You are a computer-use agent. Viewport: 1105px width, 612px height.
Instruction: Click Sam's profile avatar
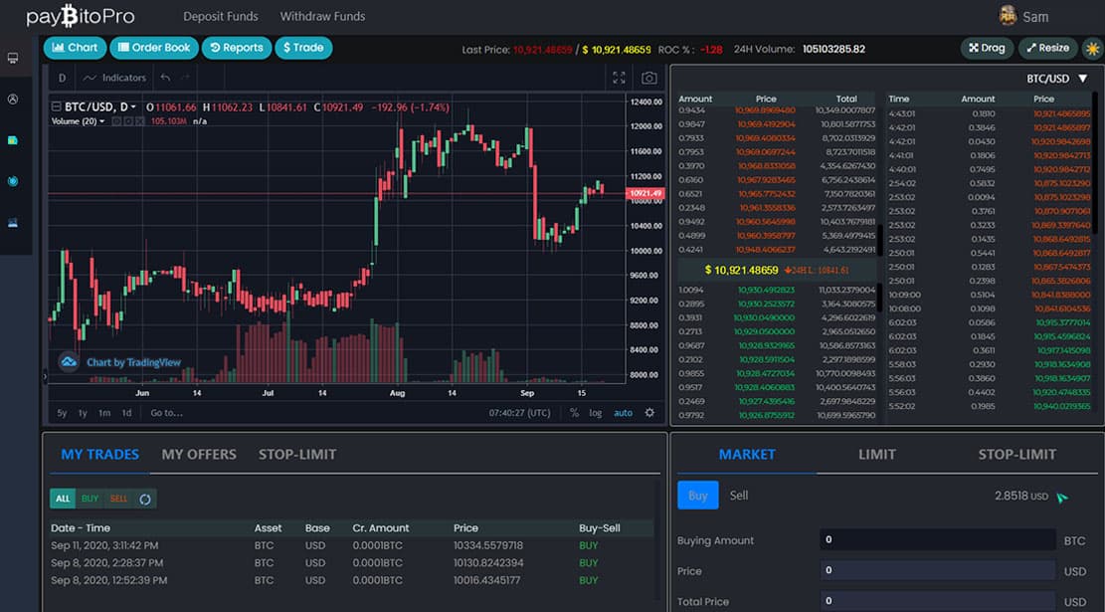(x=1008, y=16)
